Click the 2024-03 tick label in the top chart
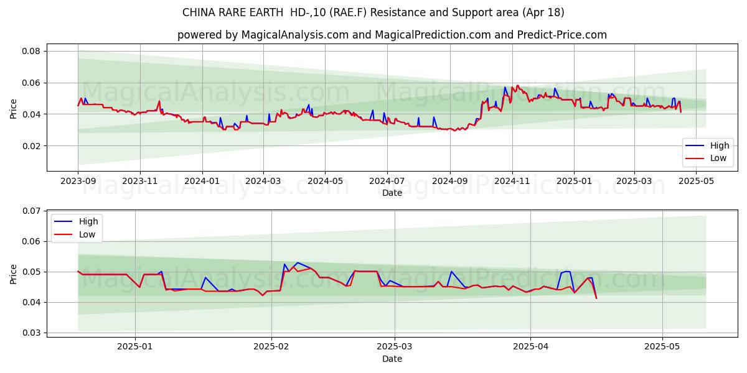747x373 pixels. pyautogui.click(x=263, y=181)
